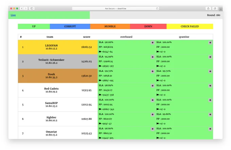Select team name Teilzeit-Schwenker
Screen dimensions: 231x150
click(x=51, y=60)
